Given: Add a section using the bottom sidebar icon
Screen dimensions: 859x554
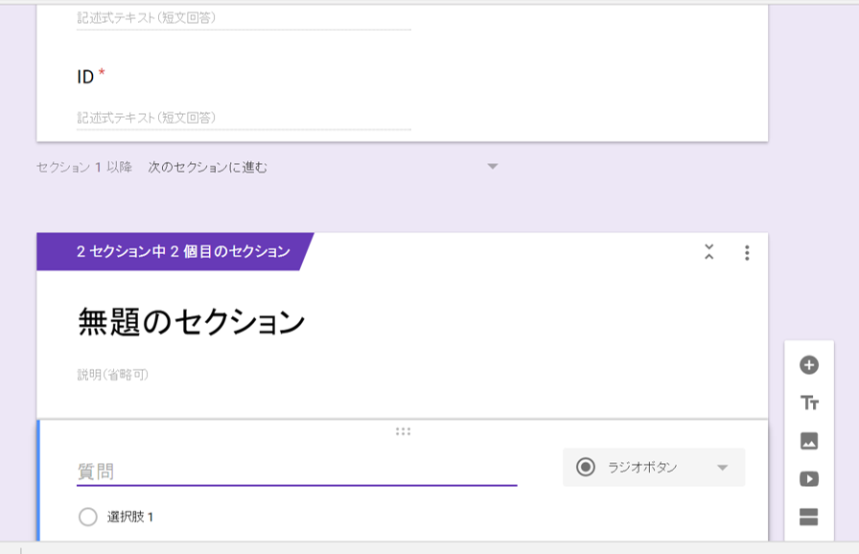Looking at the screenshot, I should point(809,517).
